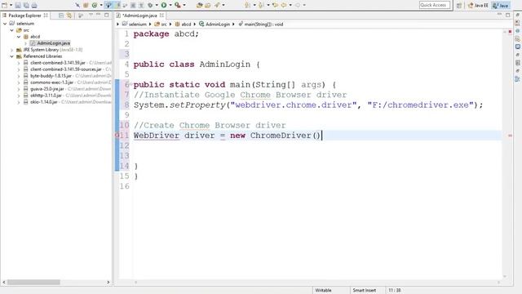Click the New file toolbar icon
522x294 pixels.
click(5, 5)
